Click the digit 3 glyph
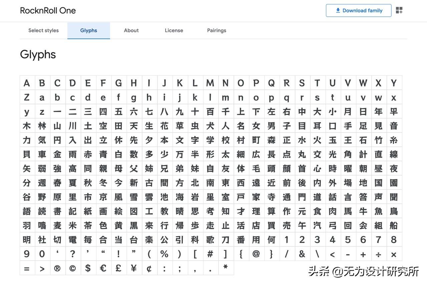 (x=317, y=240)
